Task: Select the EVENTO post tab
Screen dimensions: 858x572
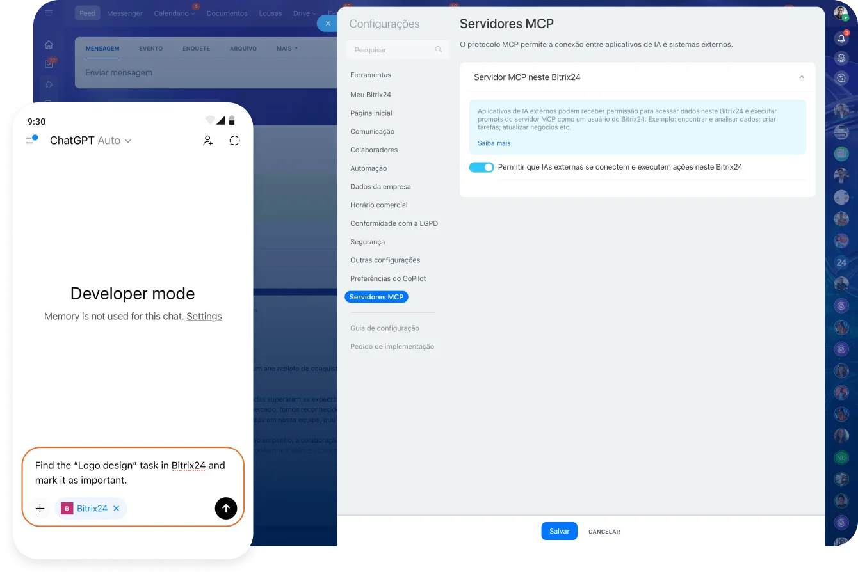Action: pyautogui.click(x=151, y=49)
